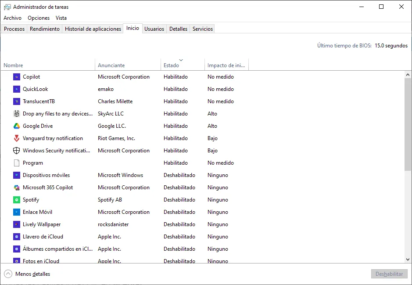The image size is (412, 285).
Task: Click Habilitado status in Program row
Action: (176, 163)
